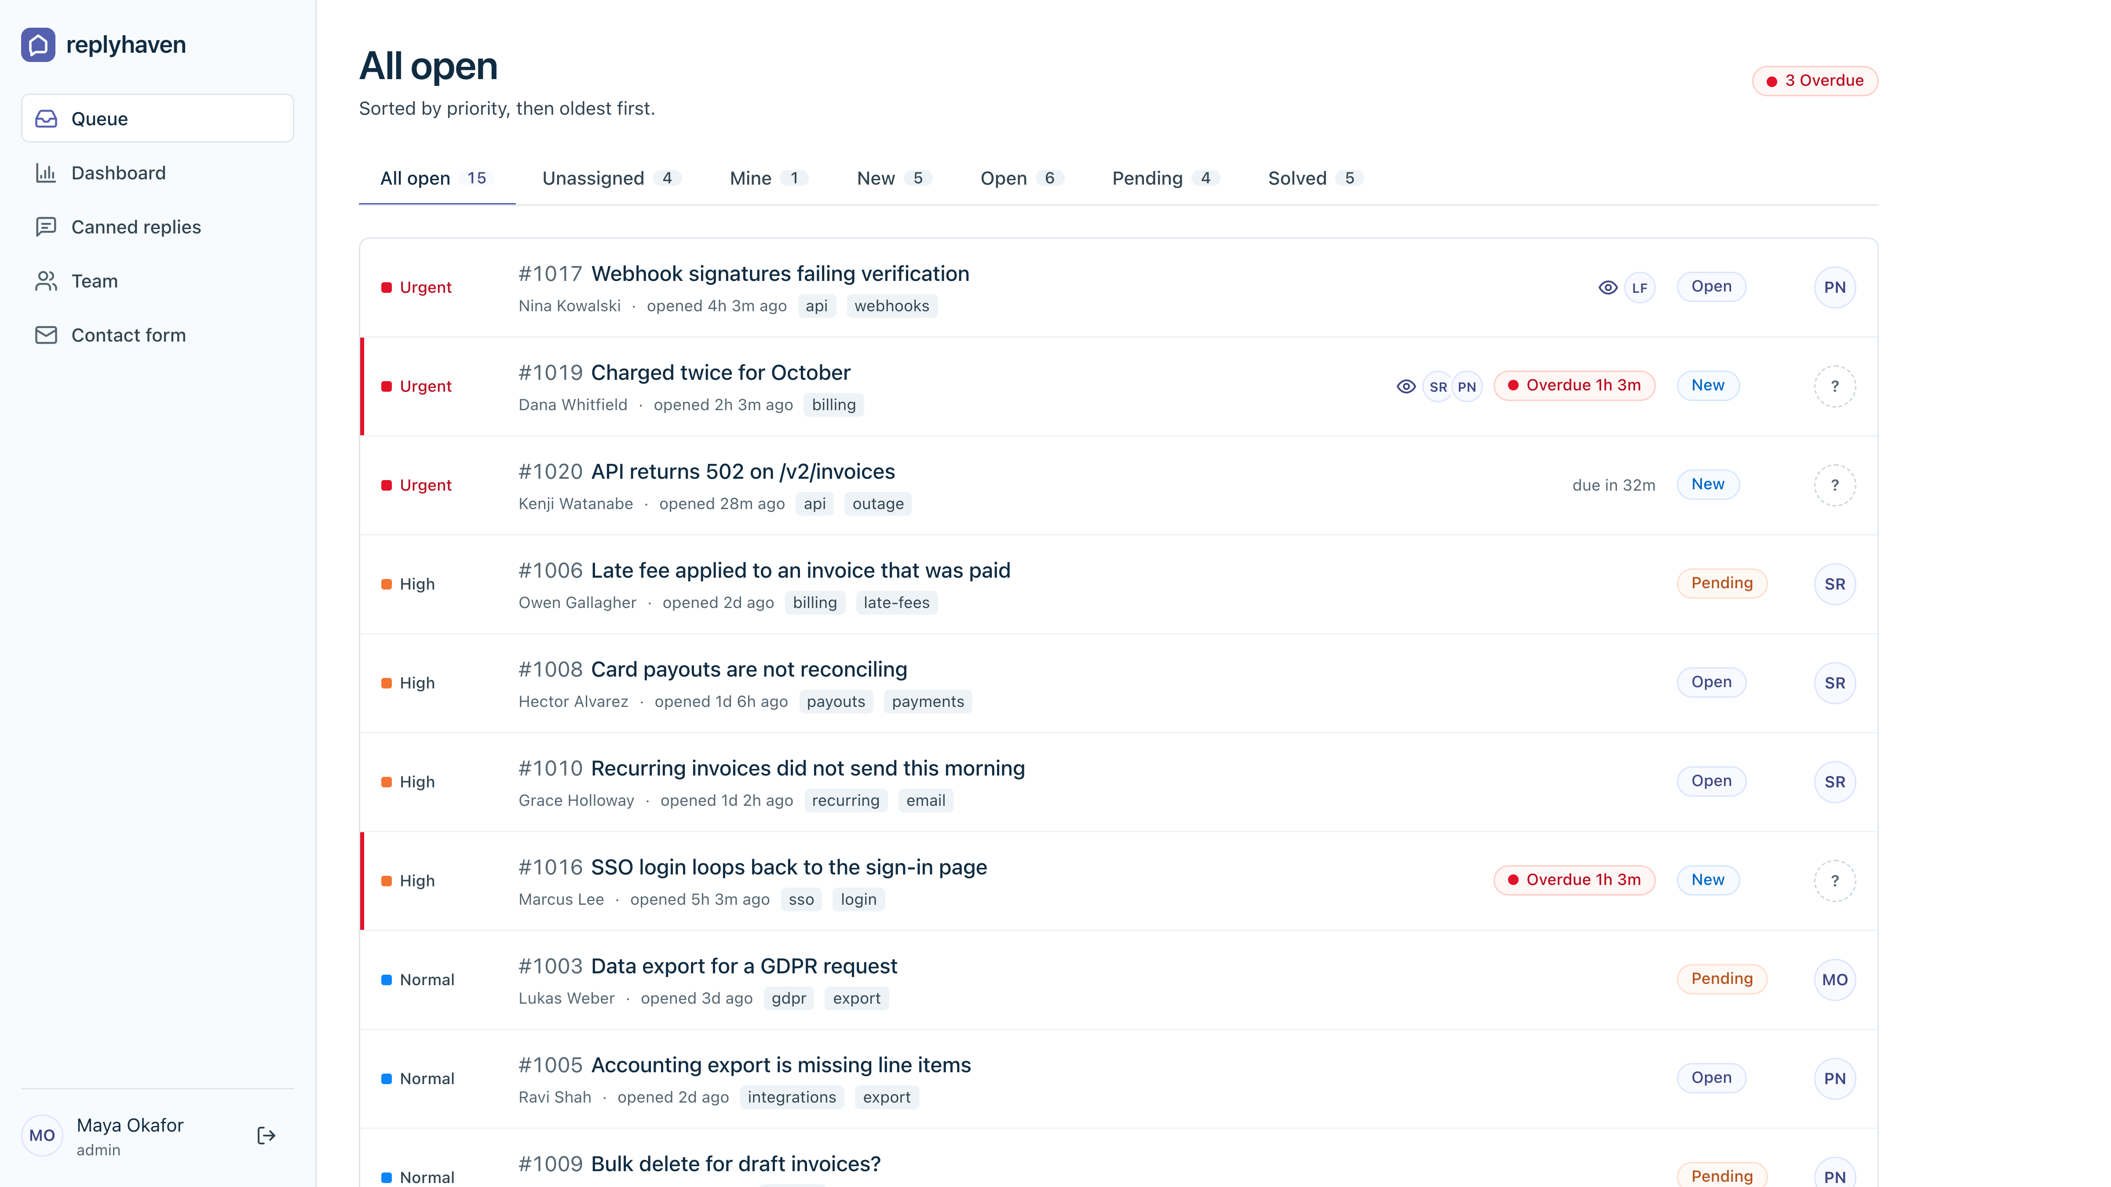
Task: Click the 3 Overdue badge
Action: pyautogui.click(x=1815, y=81)
